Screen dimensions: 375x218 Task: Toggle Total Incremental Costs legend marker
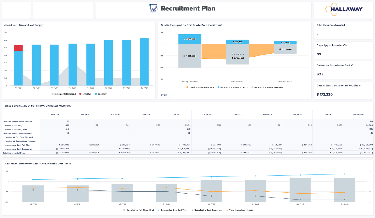187,87
